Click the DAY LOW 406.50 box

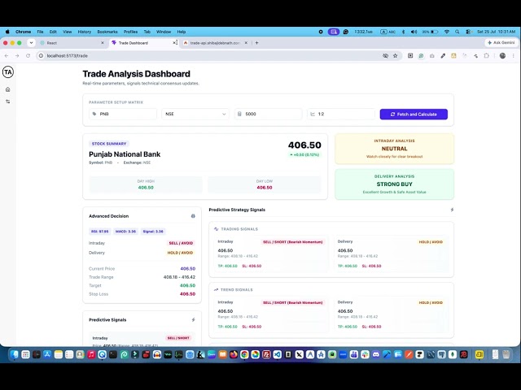pos(265,184)
